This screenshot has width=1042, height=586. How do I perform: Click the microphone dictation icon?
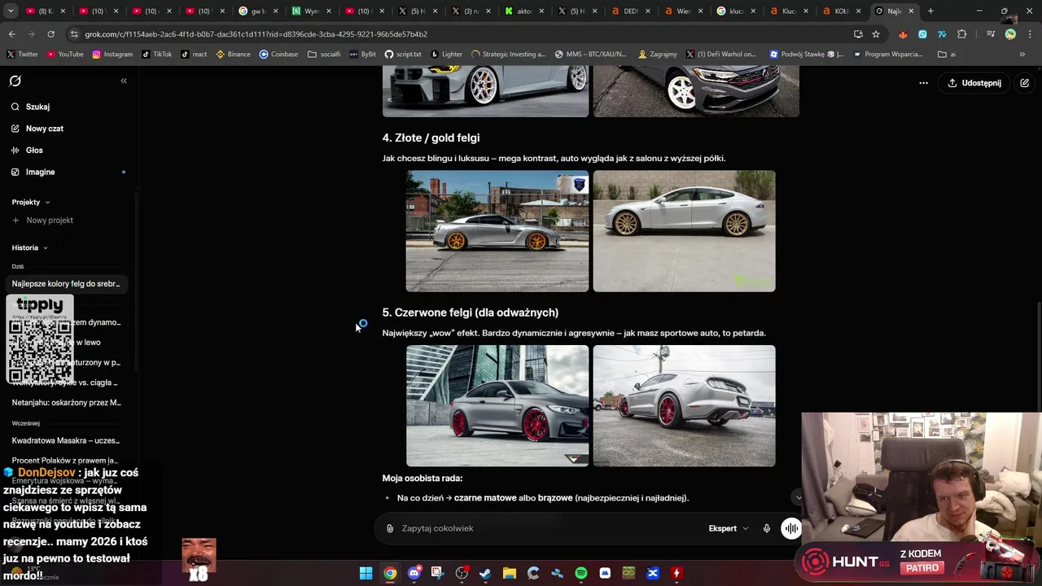(x=766, y=528)
